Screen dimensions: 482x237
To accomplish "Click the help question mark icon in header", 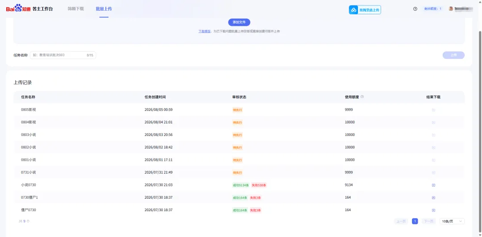I will 415,9.
